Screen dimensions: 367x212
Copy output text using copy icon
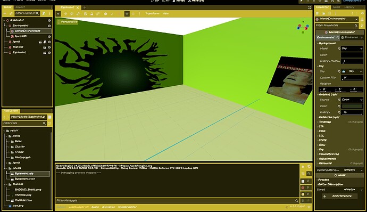click(x=309, y=167)
